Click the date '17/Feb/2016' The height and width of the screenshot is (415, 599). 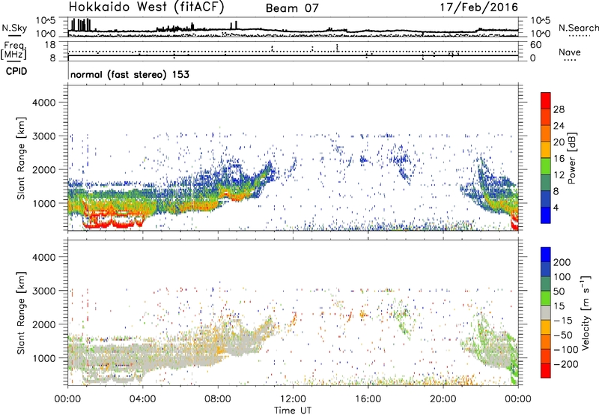[479, 7]
